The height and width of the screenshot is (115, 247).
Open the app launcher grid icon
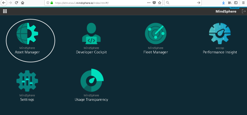tap(5, 11)
